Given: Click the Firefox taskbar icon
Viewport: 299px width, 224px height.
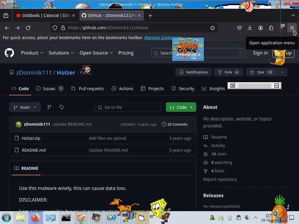Looking at the screenshot, I should pyautogui.click(x=35, y=218).
